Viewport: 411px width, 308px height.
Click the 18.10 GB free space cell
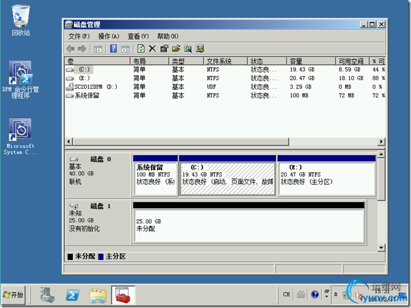(351, 78)
